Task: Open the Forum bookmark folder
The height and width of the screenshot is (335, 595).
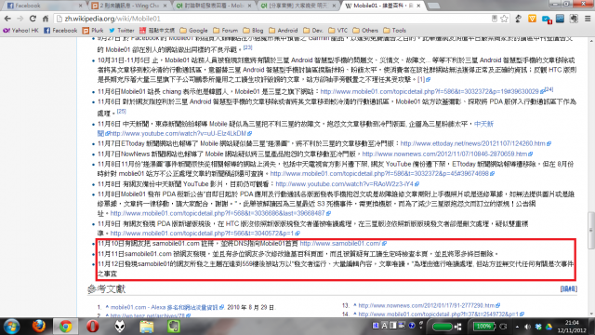Action: (226, 31)
